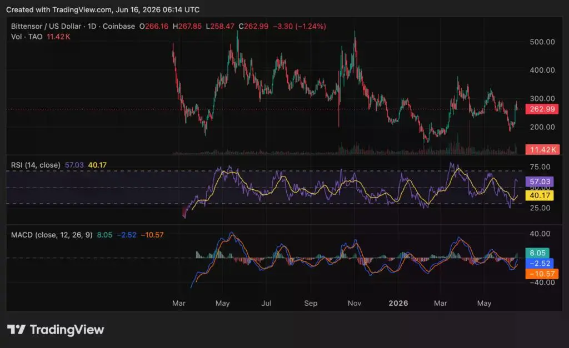Click the Jul label on time axis
The height and width of the screenshot is (348, 569).
pyautogui.click(x=266, y=304)
